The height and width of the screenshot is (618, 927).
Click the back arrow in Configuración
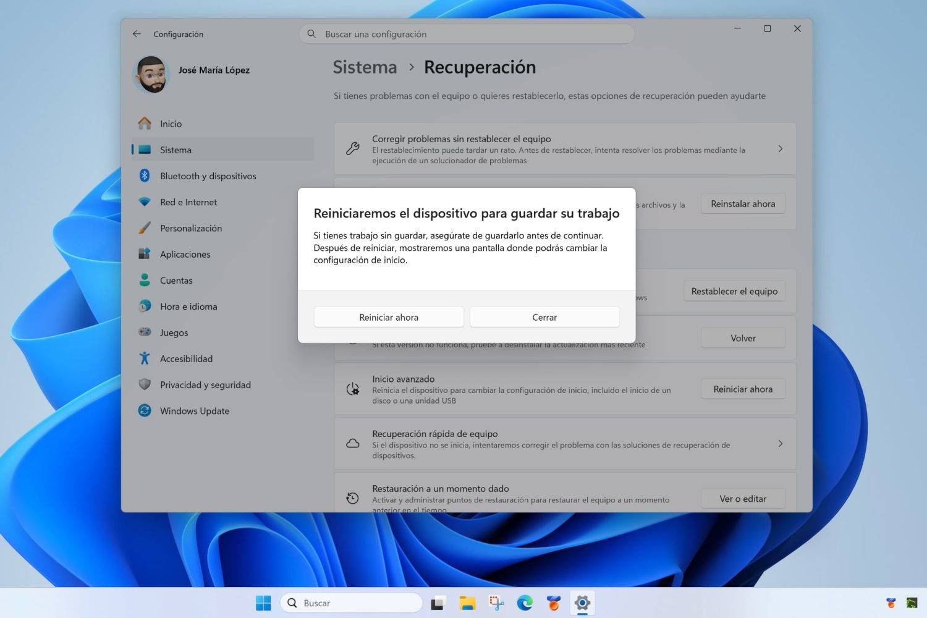[x=137, y=34]
